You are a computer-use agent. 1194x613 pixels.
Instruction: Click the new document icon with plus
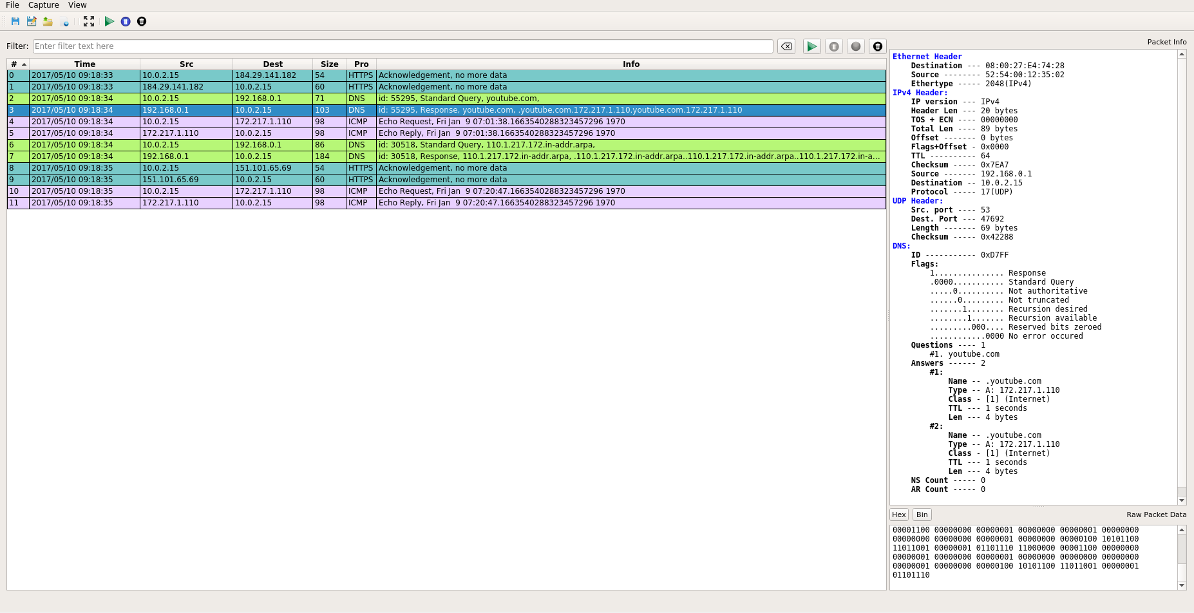coord(64,21)
